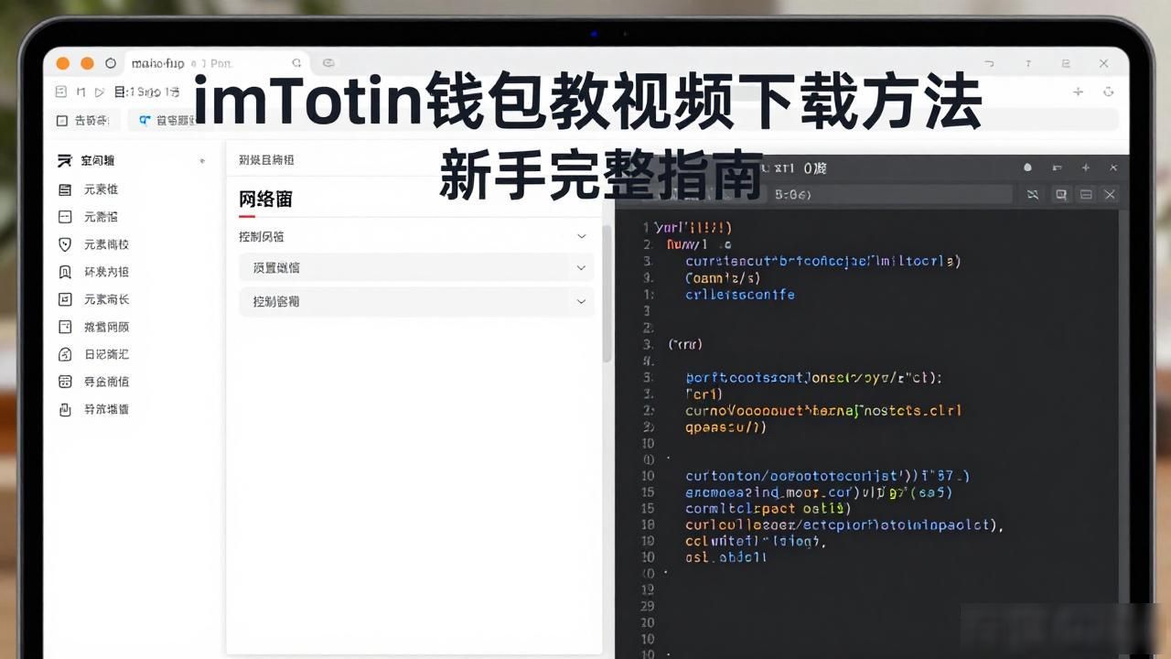Expand the middle collapsed row's chevron

(x=581, y=268)
